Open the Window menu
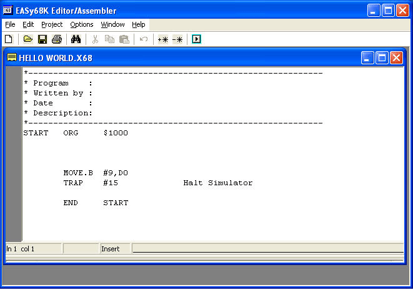413x290 pixels. (112, 24)
